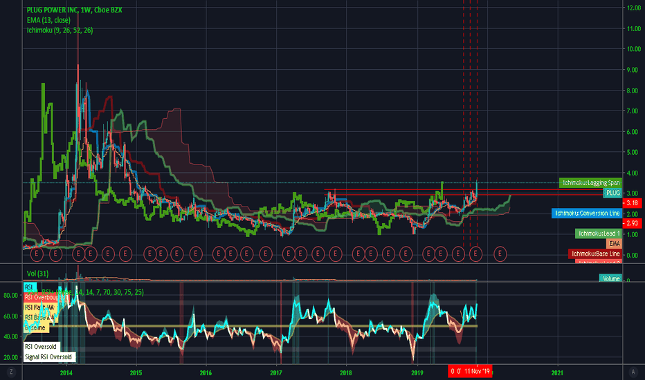Click the 2018 year on time axis
The width and height of the screenshot is (645, 380).
coord(346,372)
